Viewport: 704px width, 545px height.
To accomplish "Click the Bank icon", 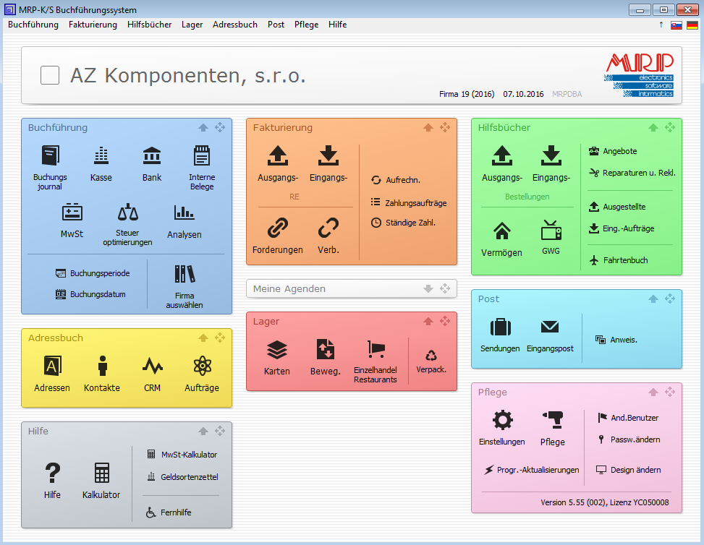I will pyautogui.click(x=152, y=157).
